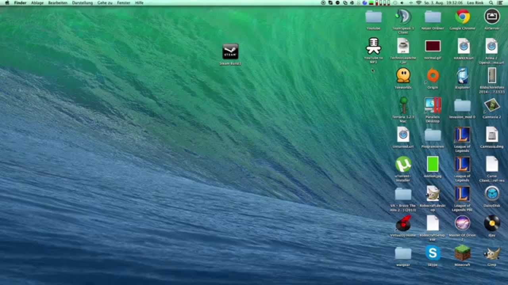Open the Invasion_mod 0 folder
508x285 pixels.
pyautogui.click(x=462, y=105)
